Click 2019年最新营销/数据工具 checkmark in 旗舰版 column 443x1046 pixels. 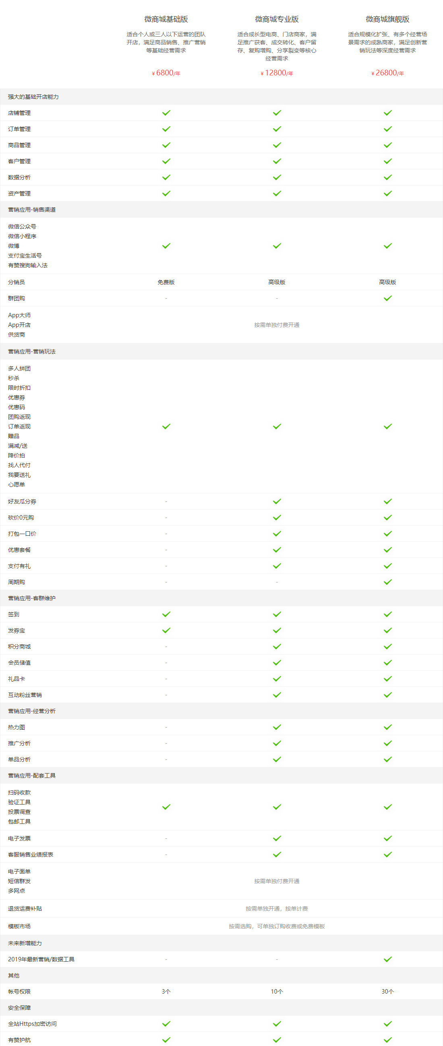[388, 959]
